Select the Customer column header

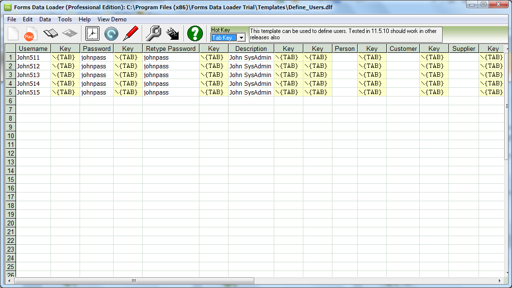click(x=403, y=48)
